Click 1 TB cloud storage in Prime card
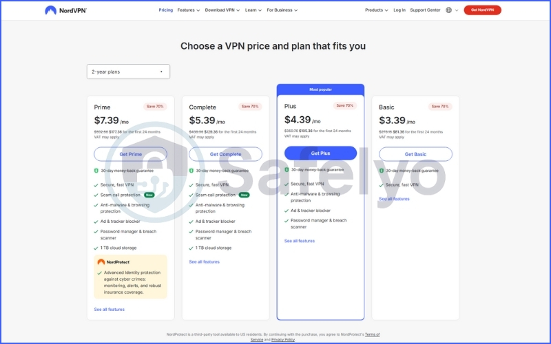Image resolution: width=551 pixels, height=344 pixels. click(118, 248)
